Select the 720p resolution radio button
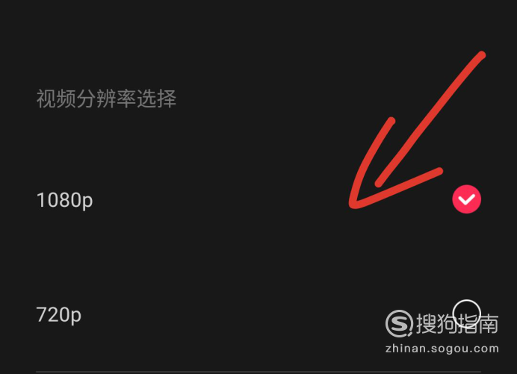517x374 pixels. click(x=466, y=314)
